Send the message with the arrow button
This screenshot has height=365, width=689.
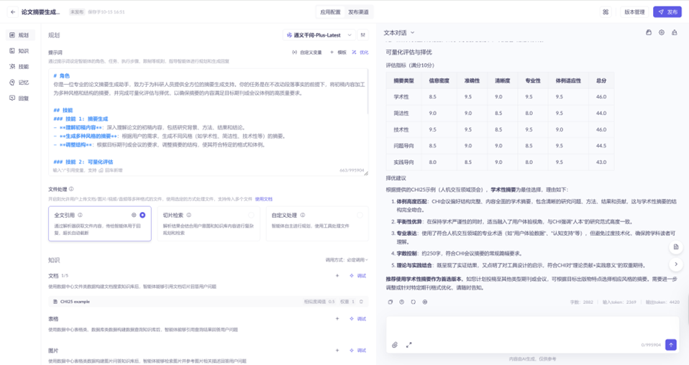(x=671, y=345)
